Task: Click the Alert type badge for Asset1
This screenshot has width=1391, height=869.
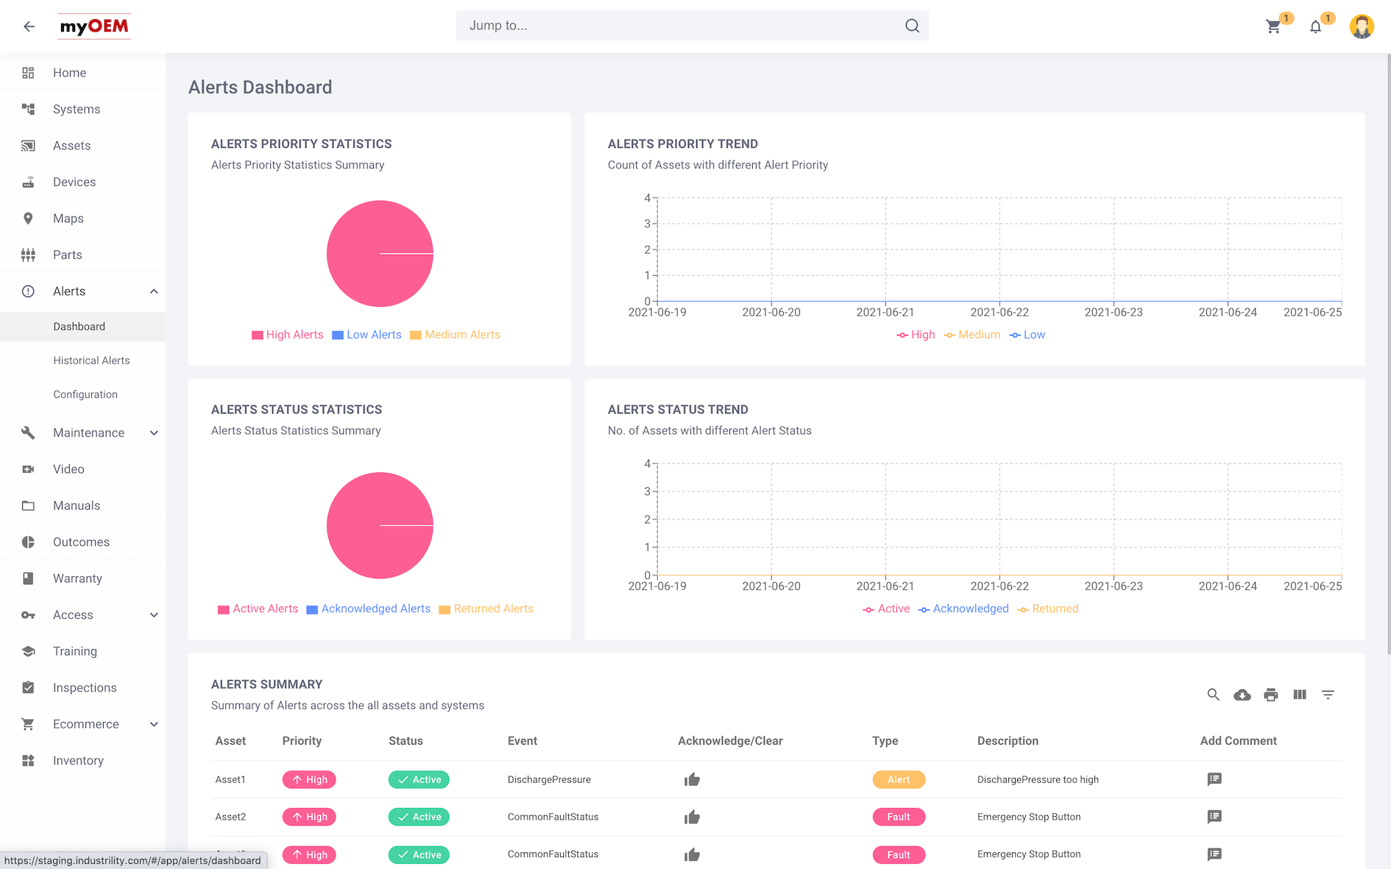Action: (899, 780)
